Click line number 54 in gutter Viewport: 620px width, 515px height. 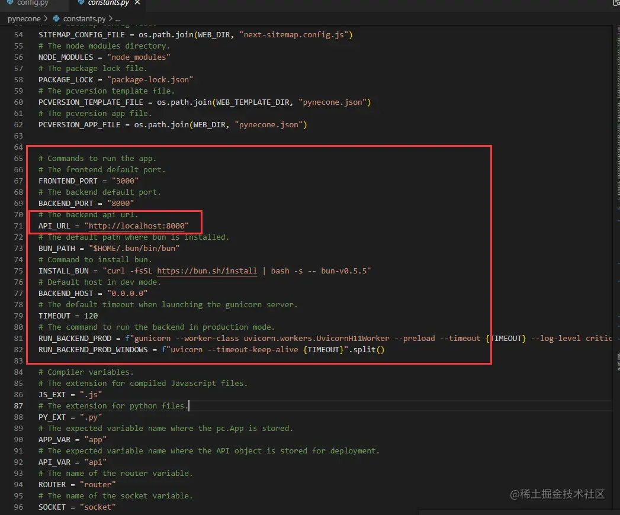(18, 35)
